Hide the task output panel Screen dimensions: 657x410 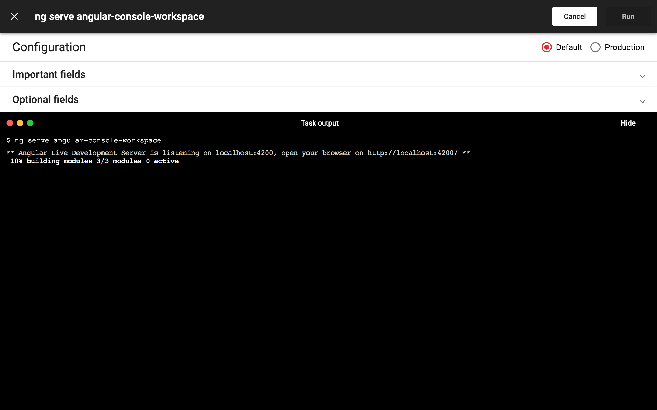click(x=628, y=123)
